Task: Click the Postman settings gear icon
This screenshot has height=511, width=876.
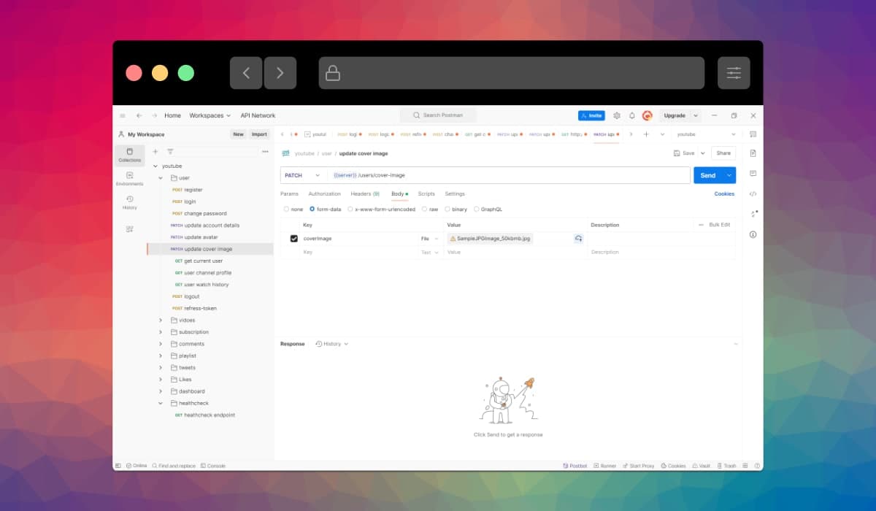Action: coord(617,115)
